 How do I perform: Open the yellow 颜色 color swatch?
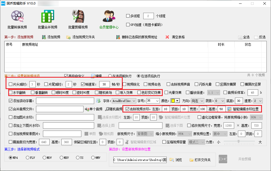tap(175, 101)
